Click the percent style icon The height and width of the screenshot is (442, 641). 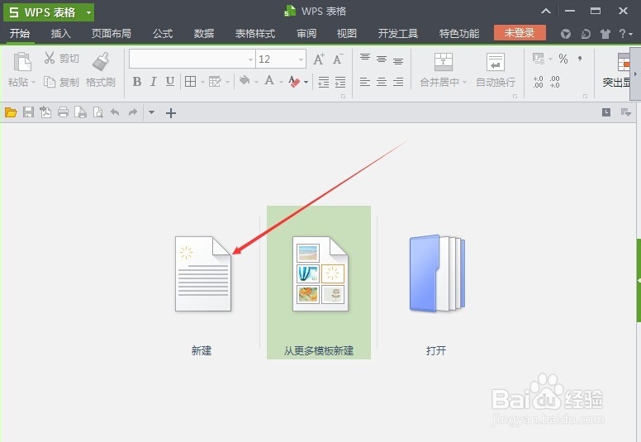coord(563,59)
